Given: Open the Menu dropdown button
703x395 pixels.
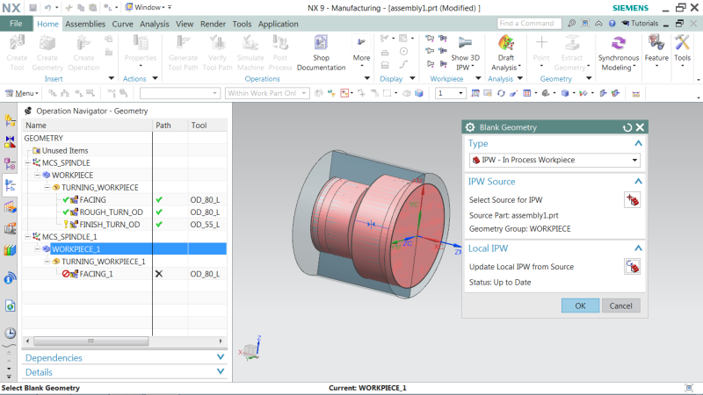Looking at the screenshot, I should [x=22, y=93].
